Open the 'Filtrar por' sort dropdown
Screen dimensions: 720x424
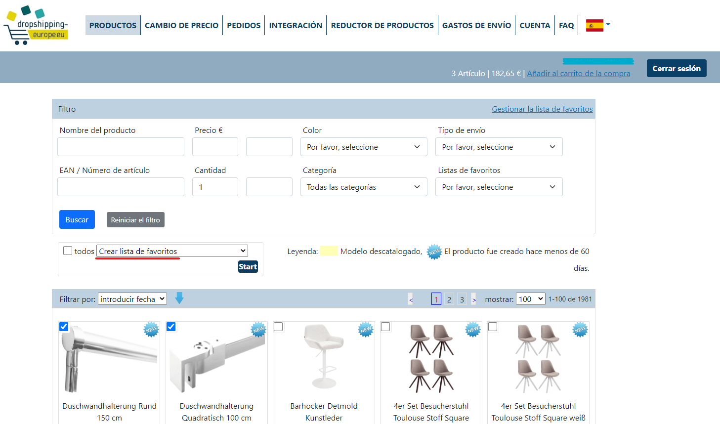(132, 299)
